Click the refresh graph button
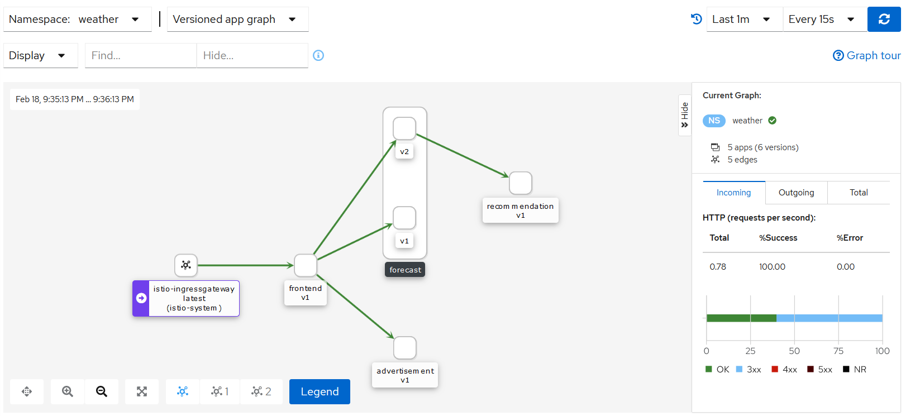This screenshot has width=915, height=416. (884, 20)
